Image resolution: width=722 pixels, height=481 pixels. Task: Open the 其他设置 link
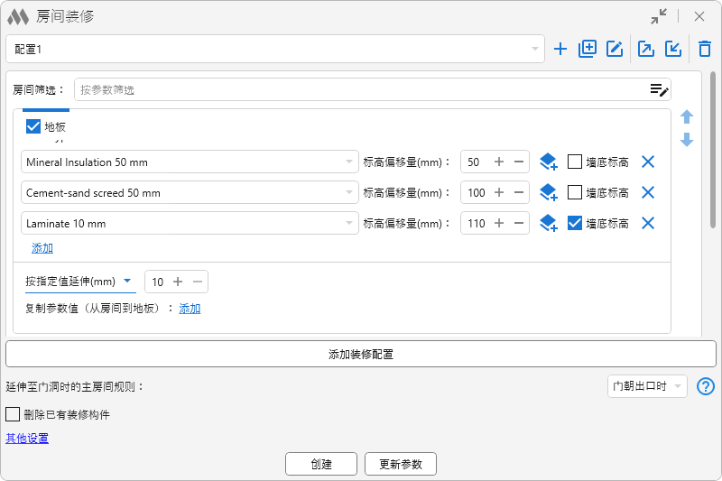[x=27, y=439]
